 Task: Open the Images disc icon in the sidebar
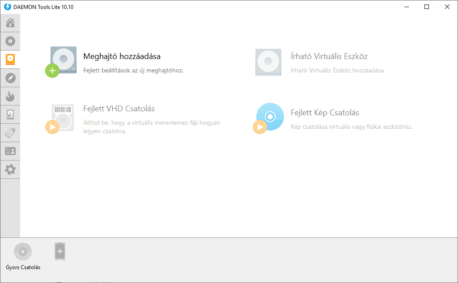[x=10, y=41]
